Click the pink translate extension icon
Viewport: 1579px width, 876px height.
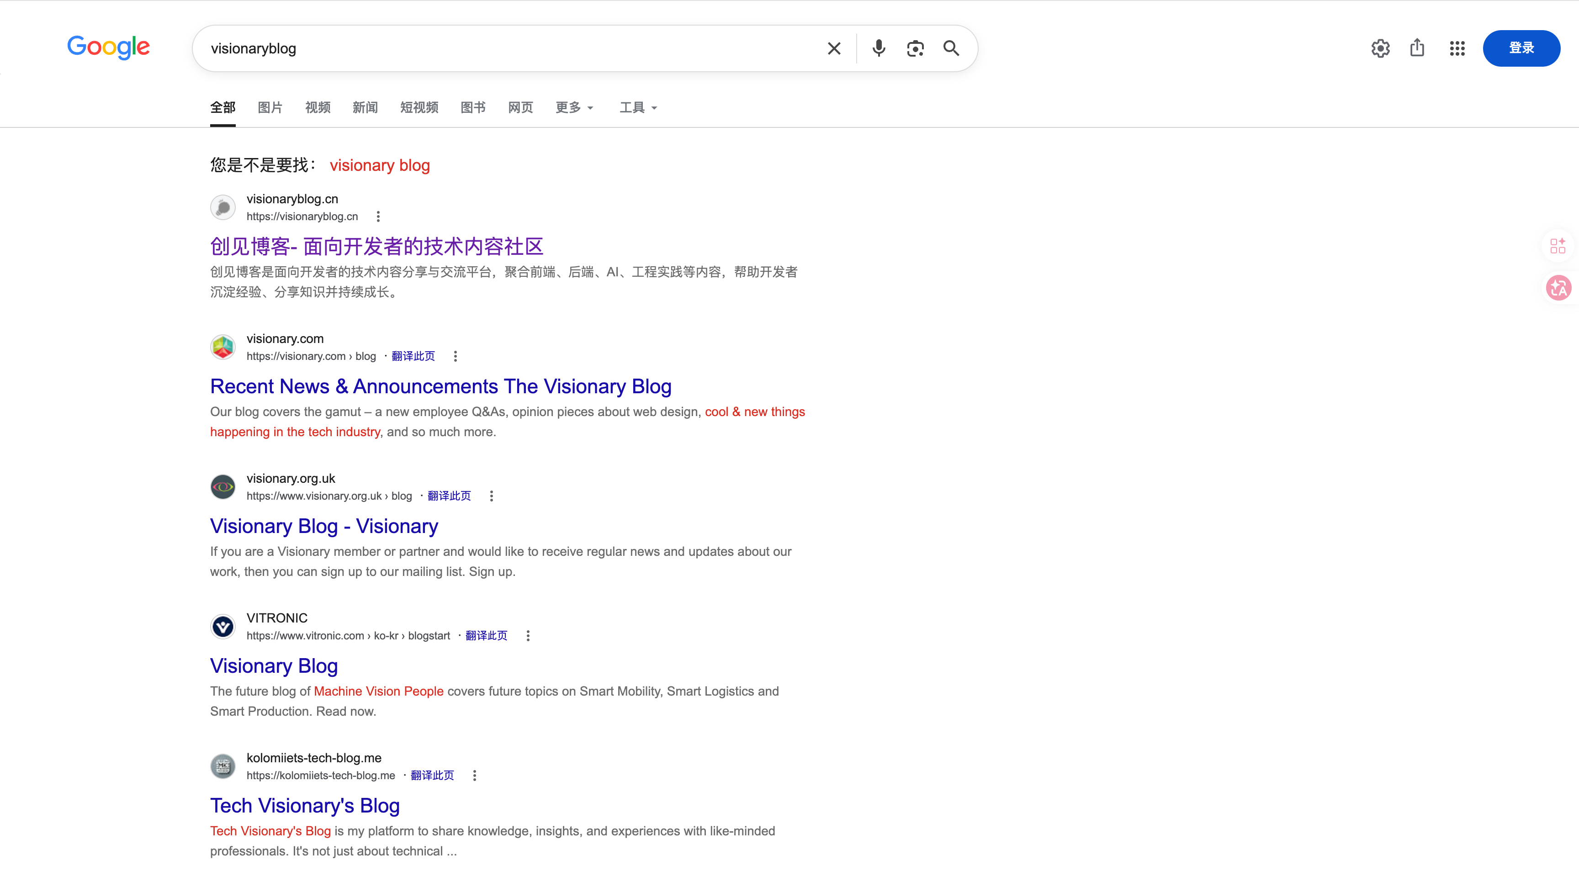click(x=1558, y=288)
